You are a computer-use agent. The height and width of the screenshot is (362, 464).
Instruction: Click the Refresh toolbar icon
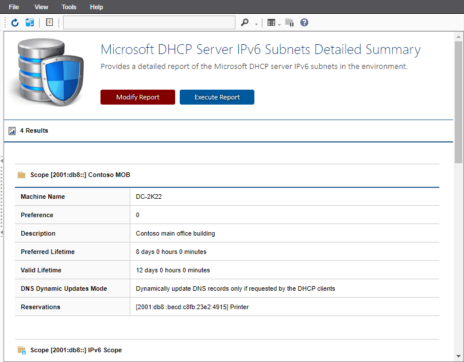point(15,22)
